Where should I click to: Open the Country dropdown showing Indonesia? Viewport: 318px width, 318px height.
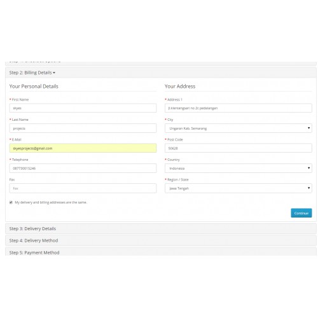coord(238,169)
